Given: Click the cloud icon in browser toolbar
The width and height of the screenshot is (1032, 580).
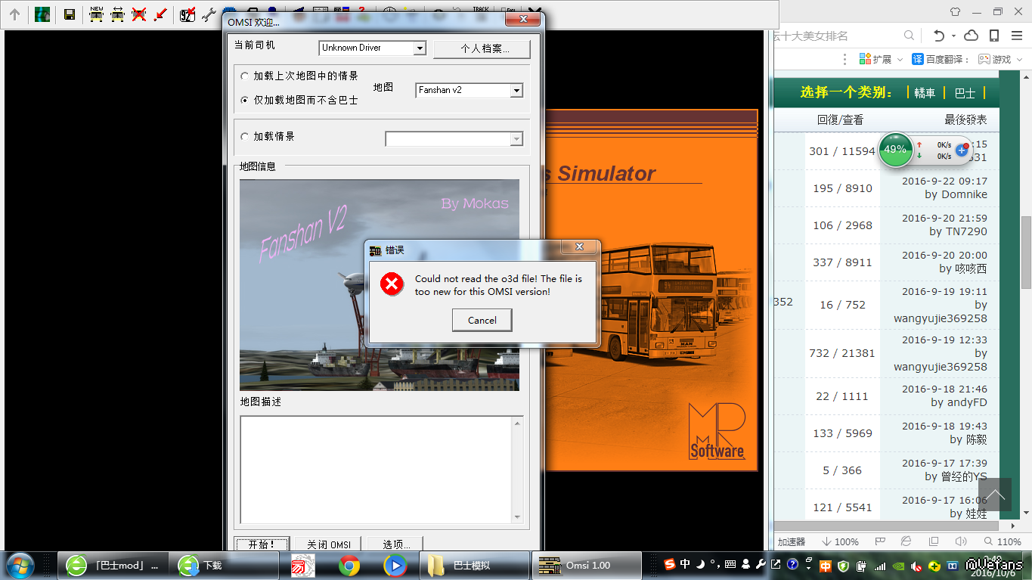Looking at the screenshot, I should click(972, 36).
